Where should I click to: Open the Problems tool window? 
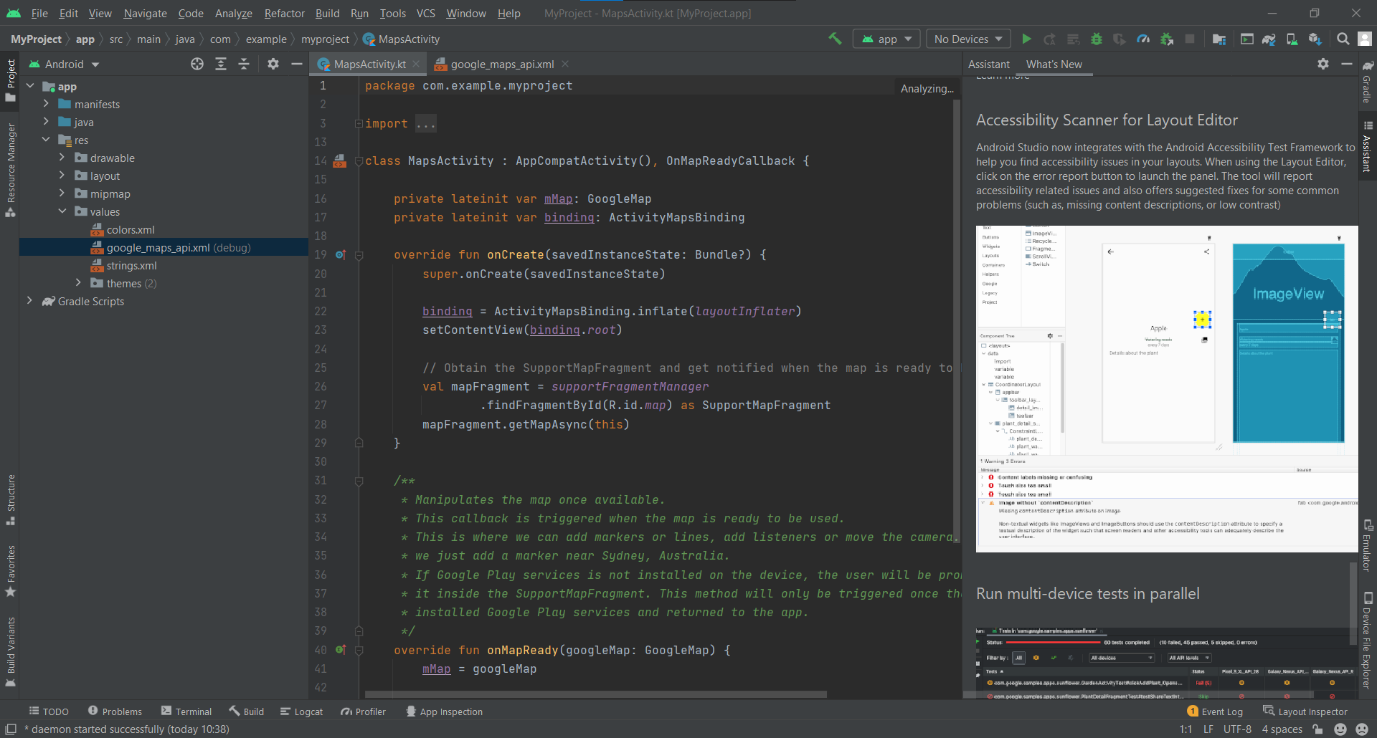115,711
